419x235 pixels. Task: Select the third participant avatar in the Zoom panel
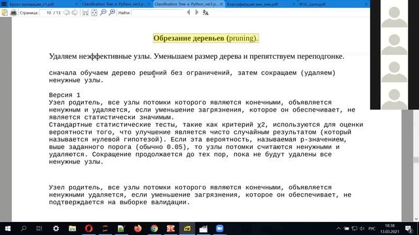click(394, 72)
